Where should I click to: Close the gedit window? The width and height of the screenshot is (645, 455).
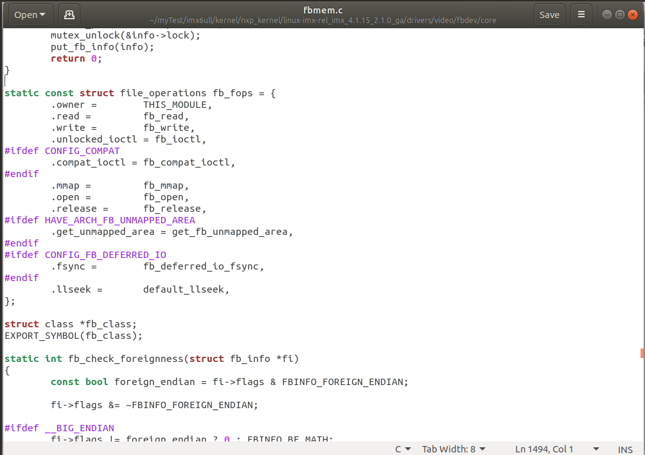pyautogui.click(x=633, y=15)
